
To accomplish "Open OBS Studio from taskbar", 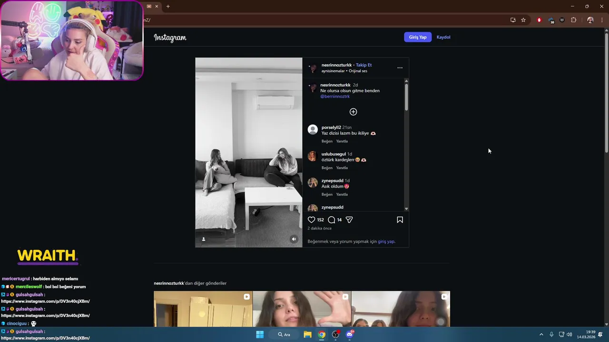I will coord(335,334).
